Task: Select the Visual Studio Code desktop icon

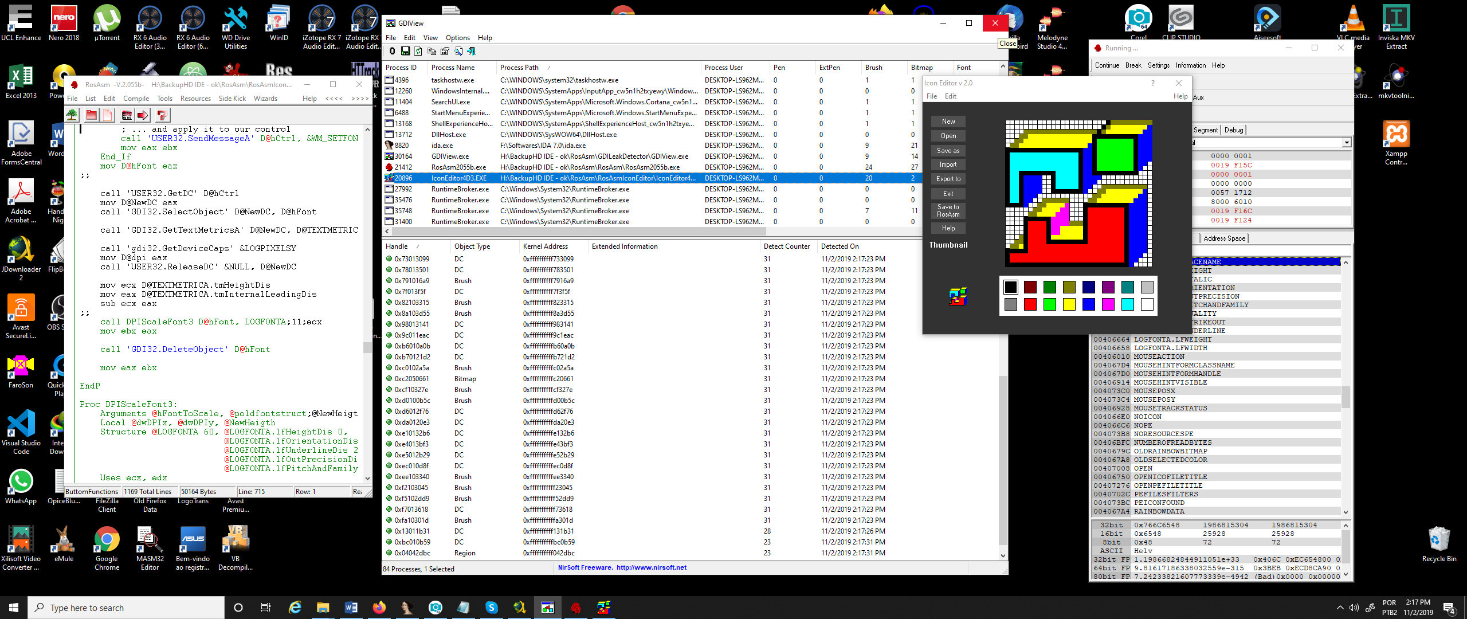Action: [x=21, y=433]
